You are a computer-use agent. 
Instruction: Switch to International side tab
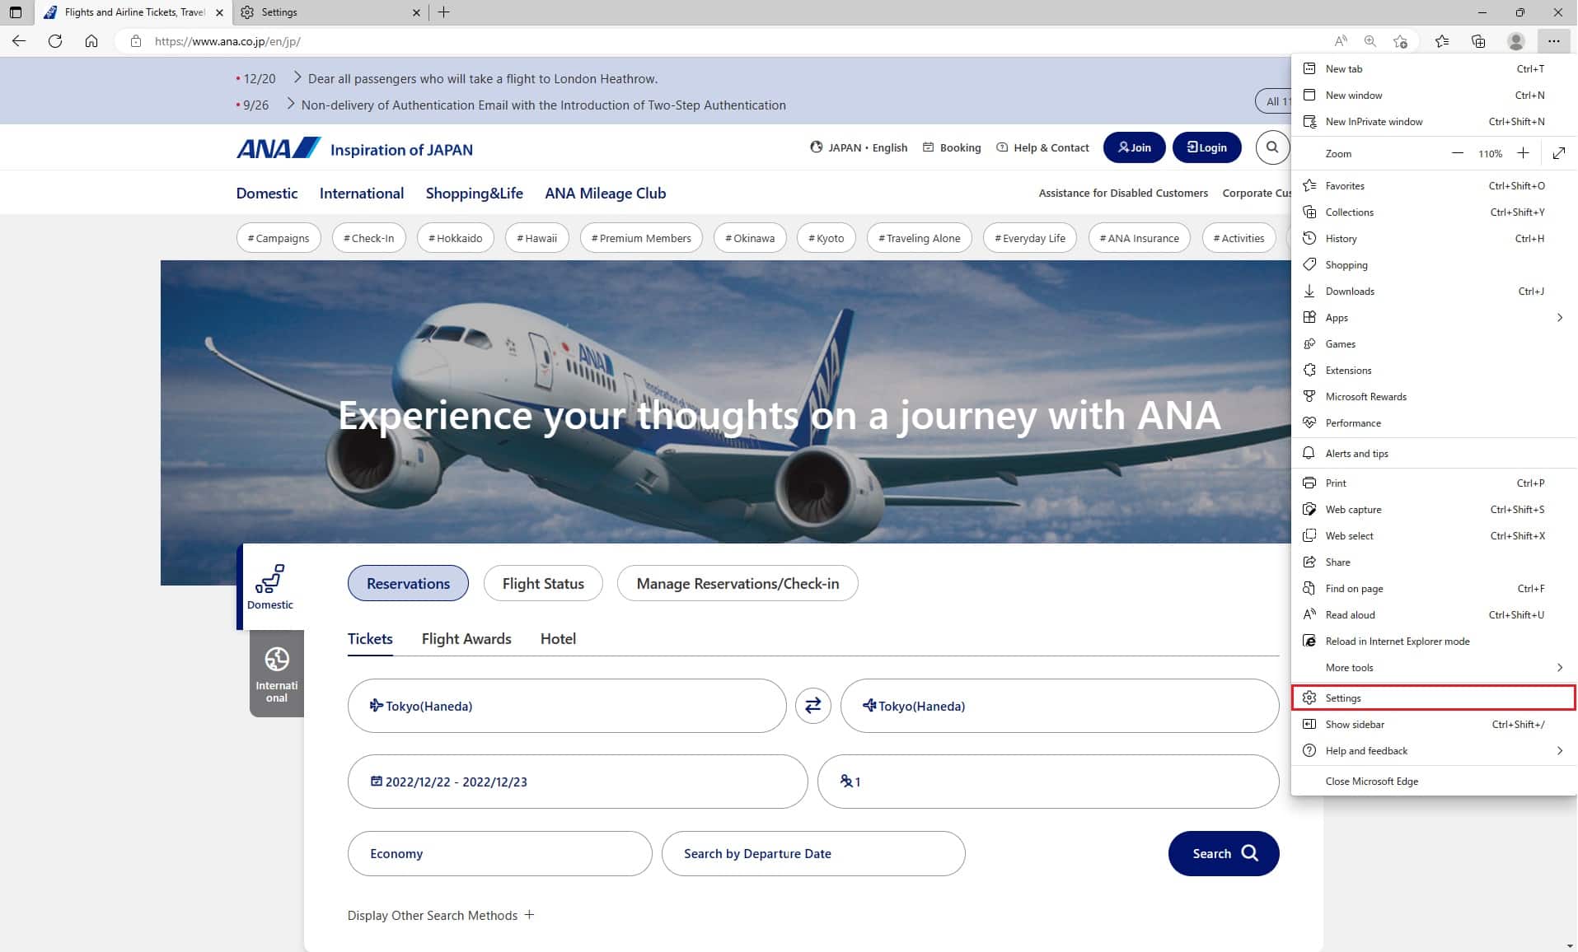[277, 674]
